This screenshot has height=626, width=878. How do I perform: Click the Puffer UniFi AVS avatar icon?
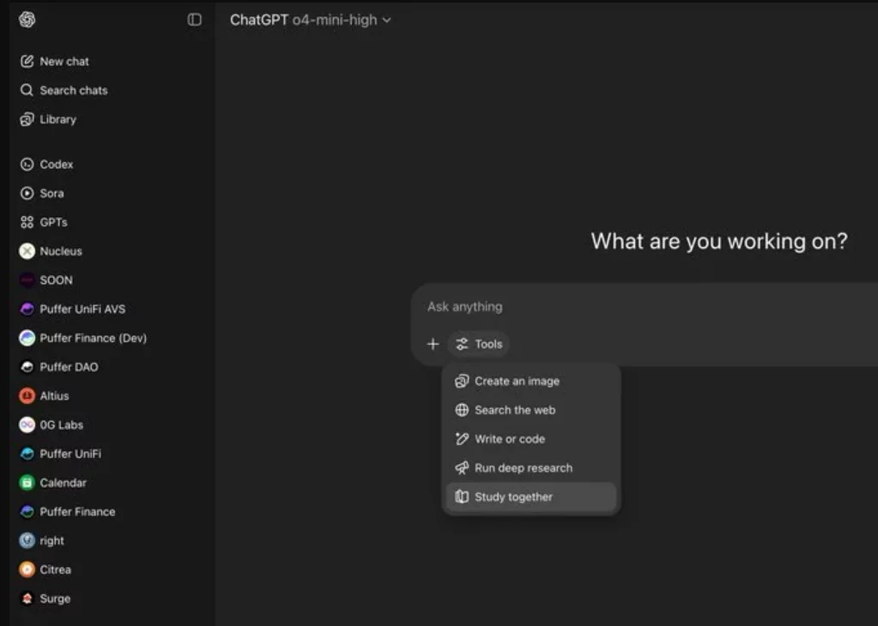pyautogui.click(x=27, y=309)
